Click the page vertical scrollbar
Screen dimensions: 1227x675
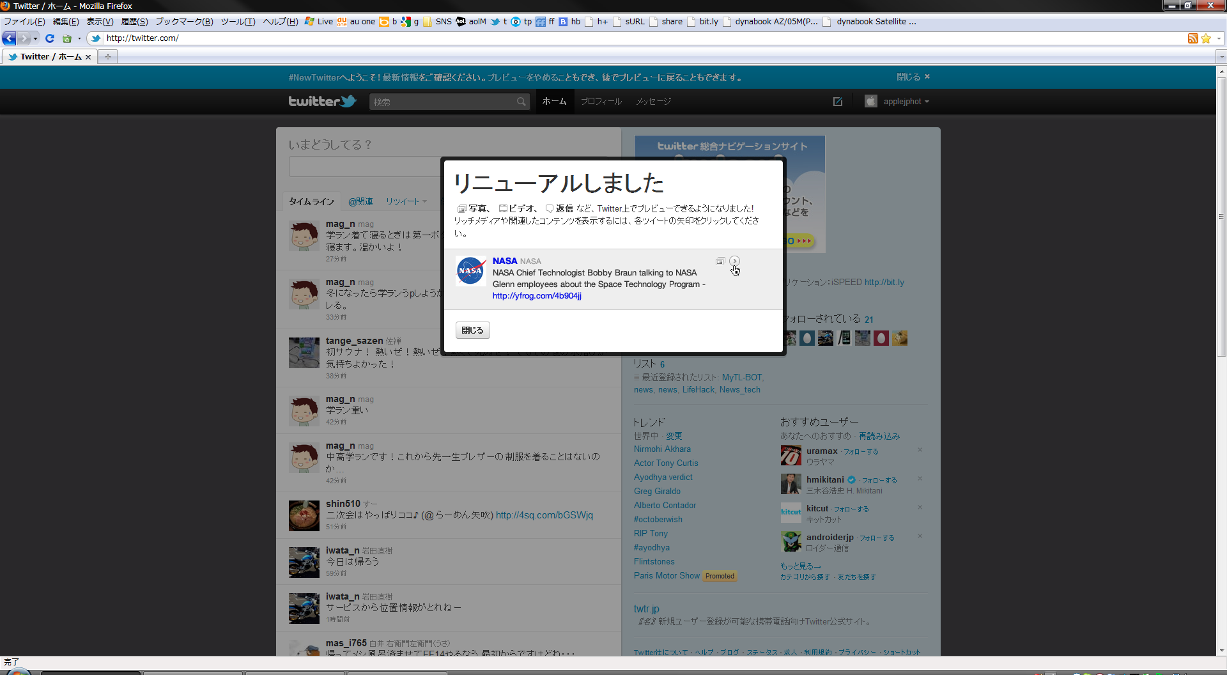click(1221, 217)
